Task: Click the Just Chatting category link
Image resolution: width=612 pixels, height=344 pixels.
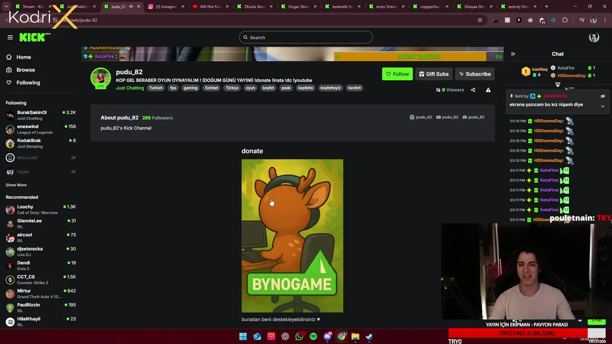Action: (130, 88)
